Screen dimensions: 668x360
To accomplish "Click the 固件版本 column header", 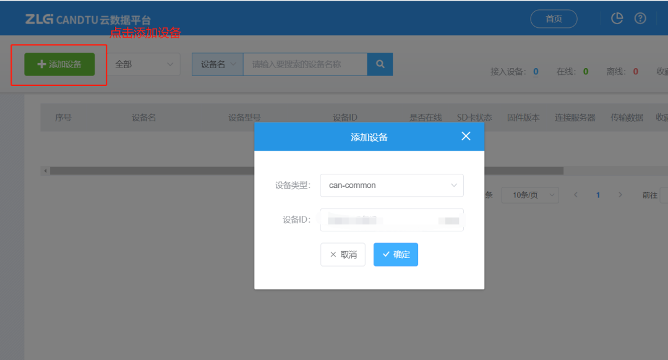I will tap(523, 116).
